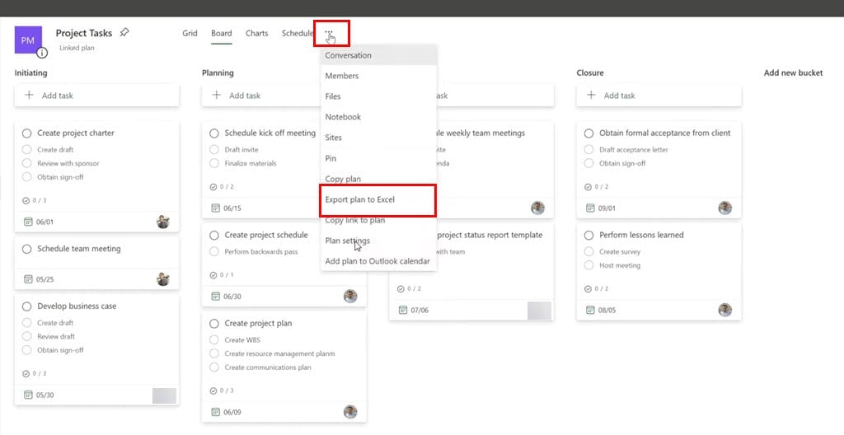Open plan info circle icon
Image resolution: width=844 pixels, height=435 pixels.
(x=42, y=53)
